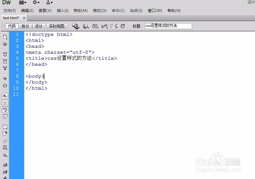255x179 pixels.
Task: Click the closing </html> tag line
Action: tap(36, 88)
